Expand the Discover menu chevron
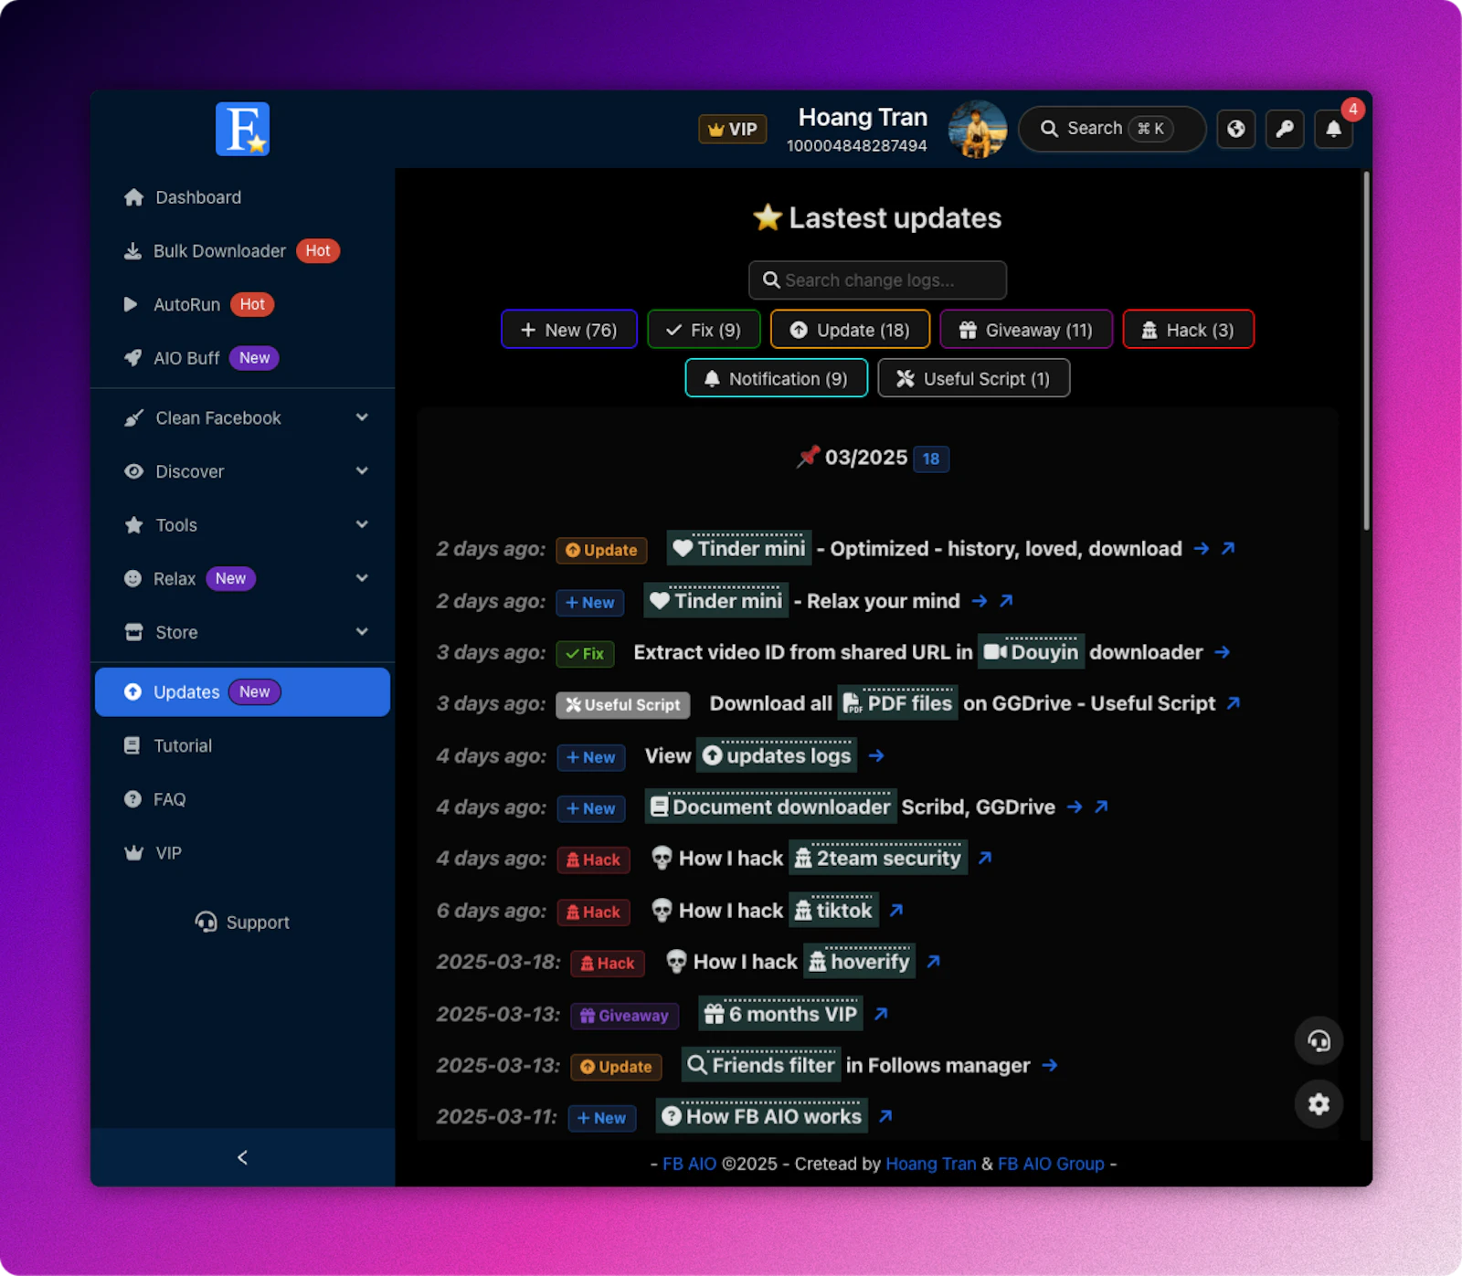The height and width of the screenshot is (1276, 1462). click(362, 471)
